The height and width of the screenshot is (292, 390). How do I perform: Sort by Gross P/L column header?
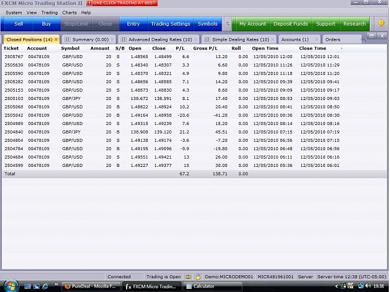tap(205, 48)
